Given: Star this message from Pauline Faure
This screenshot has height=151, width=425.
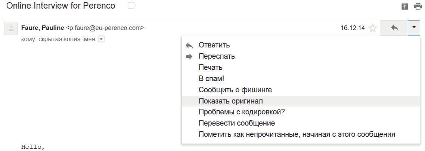Looking at the screenshot, I should point(372,28).
